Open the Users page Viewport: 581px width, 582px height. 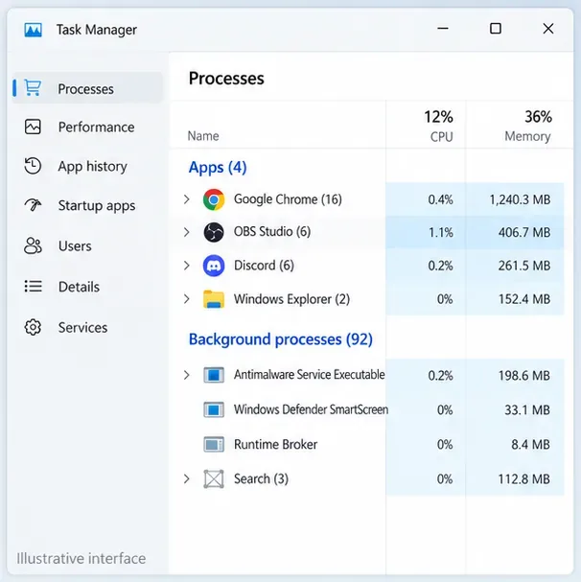(x=75, y=246)
